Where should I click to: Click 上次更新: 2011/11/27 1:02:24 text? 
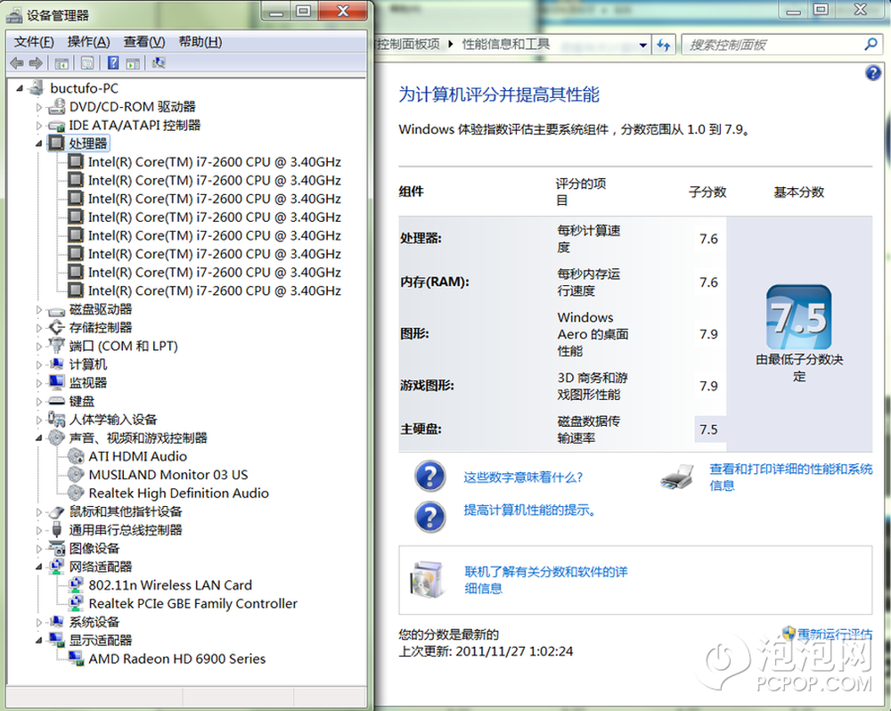click(486, 651)
